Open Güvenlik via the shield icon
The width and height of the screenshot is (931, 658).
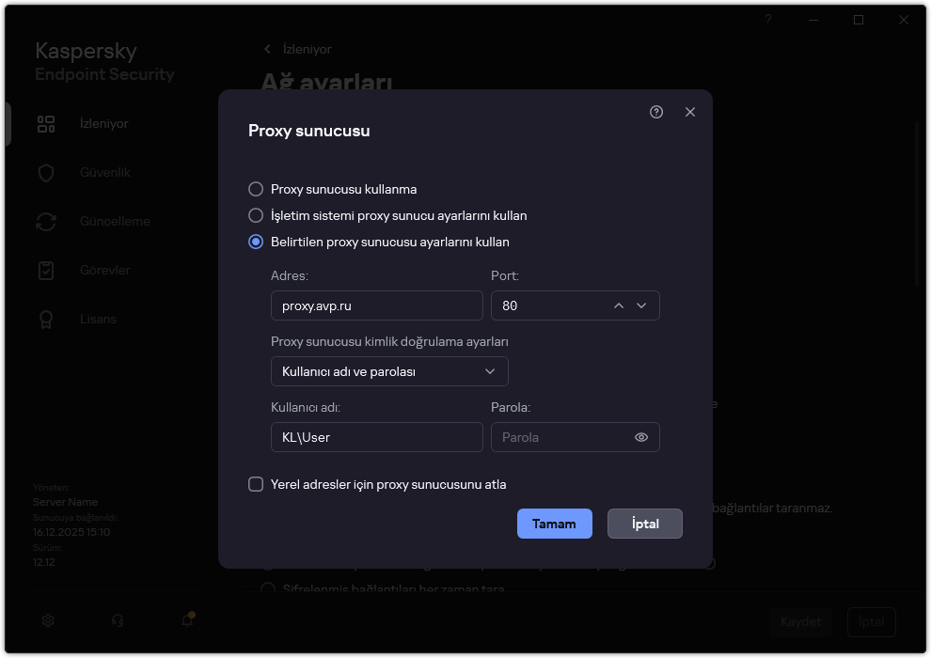coord(46,172)
